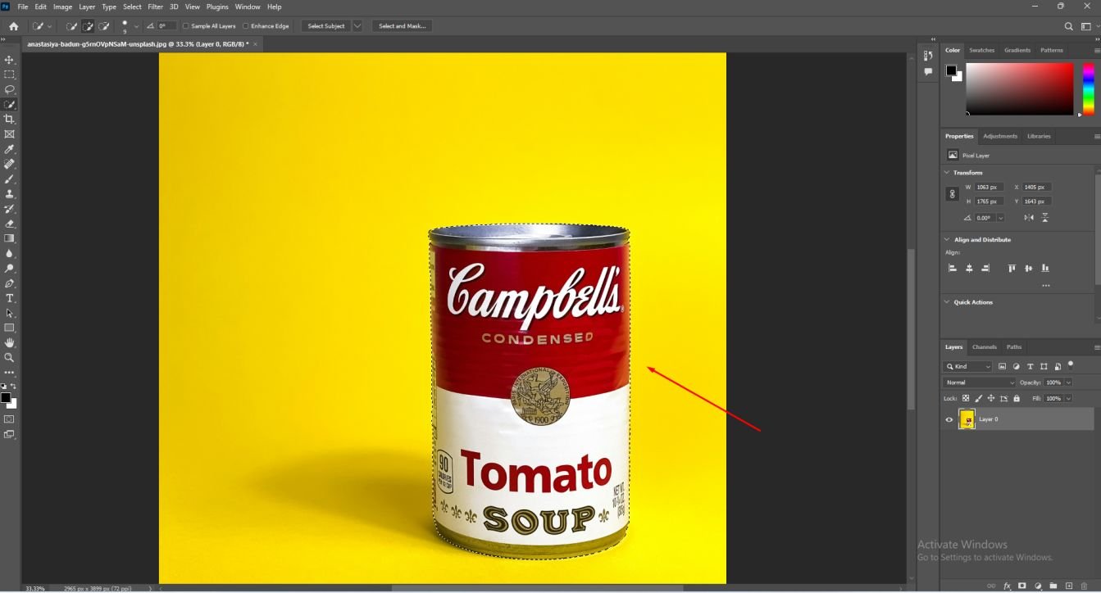Select the Lasso tool
The height and width of the screenshot is (593, 1101).
coord(10,89)
